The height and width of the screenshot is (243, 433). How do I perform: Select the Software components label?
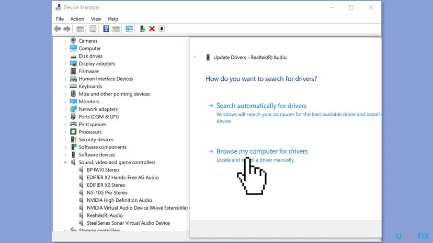click(x=102, y=147)
